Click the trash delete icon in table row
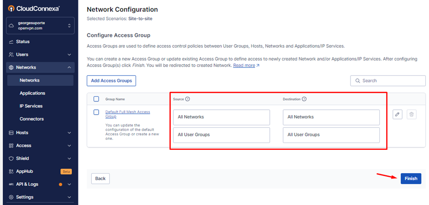429x205 pixels. click(411, 115)
